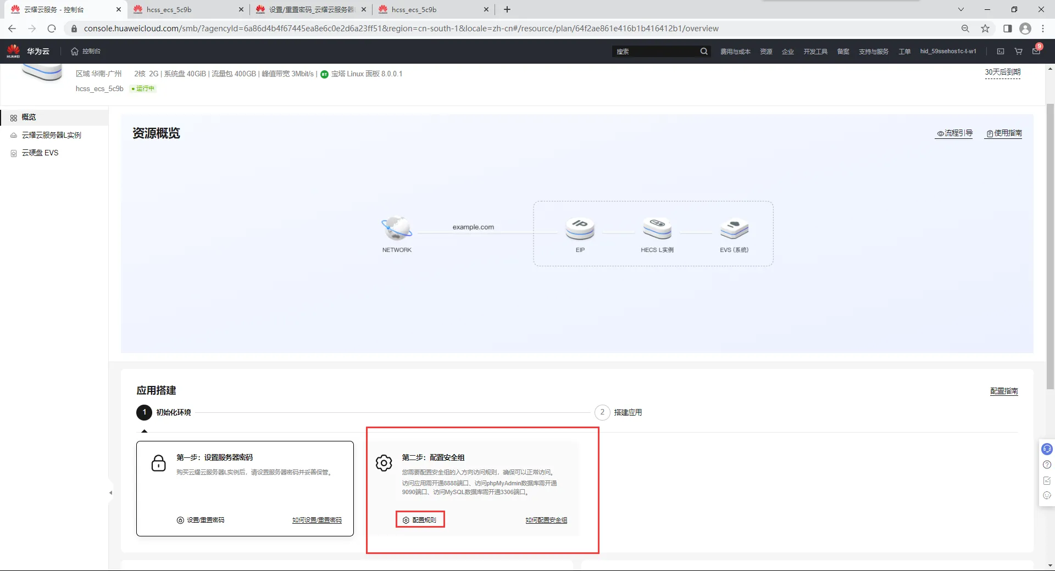Screen dimensions: 1055x571
Task: Click the 配置规则 button
Action: (420, 520)
